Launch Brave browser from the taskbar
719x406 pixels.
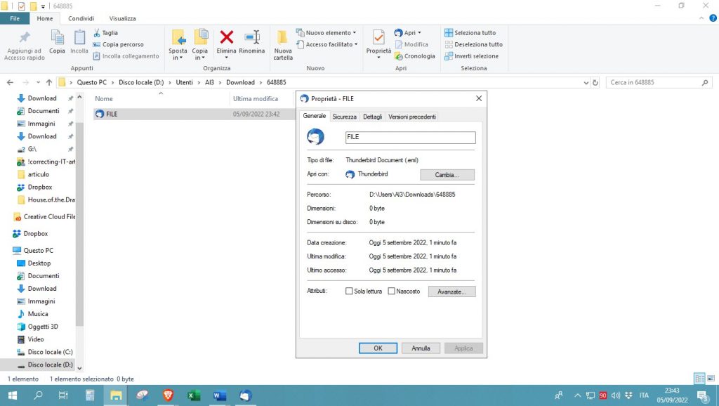(x=168, y=395)
